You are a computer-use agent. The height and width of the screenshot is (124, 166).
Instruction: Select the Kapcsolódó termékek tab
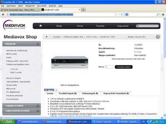(x=116, y=93)
